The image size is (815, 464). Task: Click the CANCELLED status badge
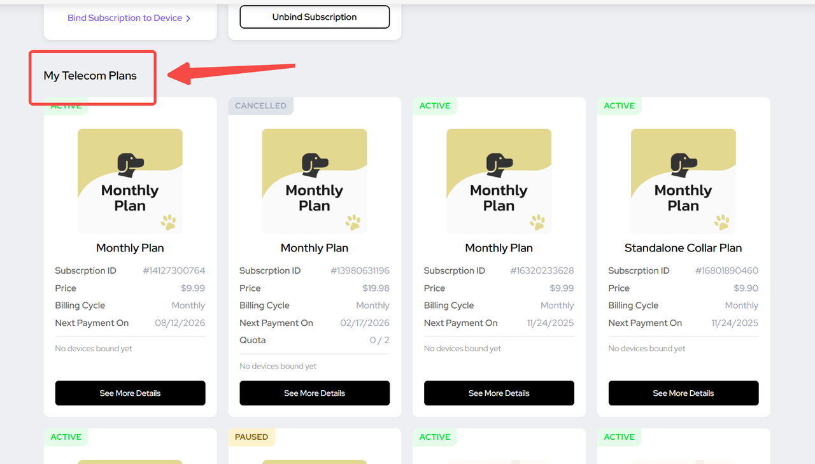tap(260, 106)
